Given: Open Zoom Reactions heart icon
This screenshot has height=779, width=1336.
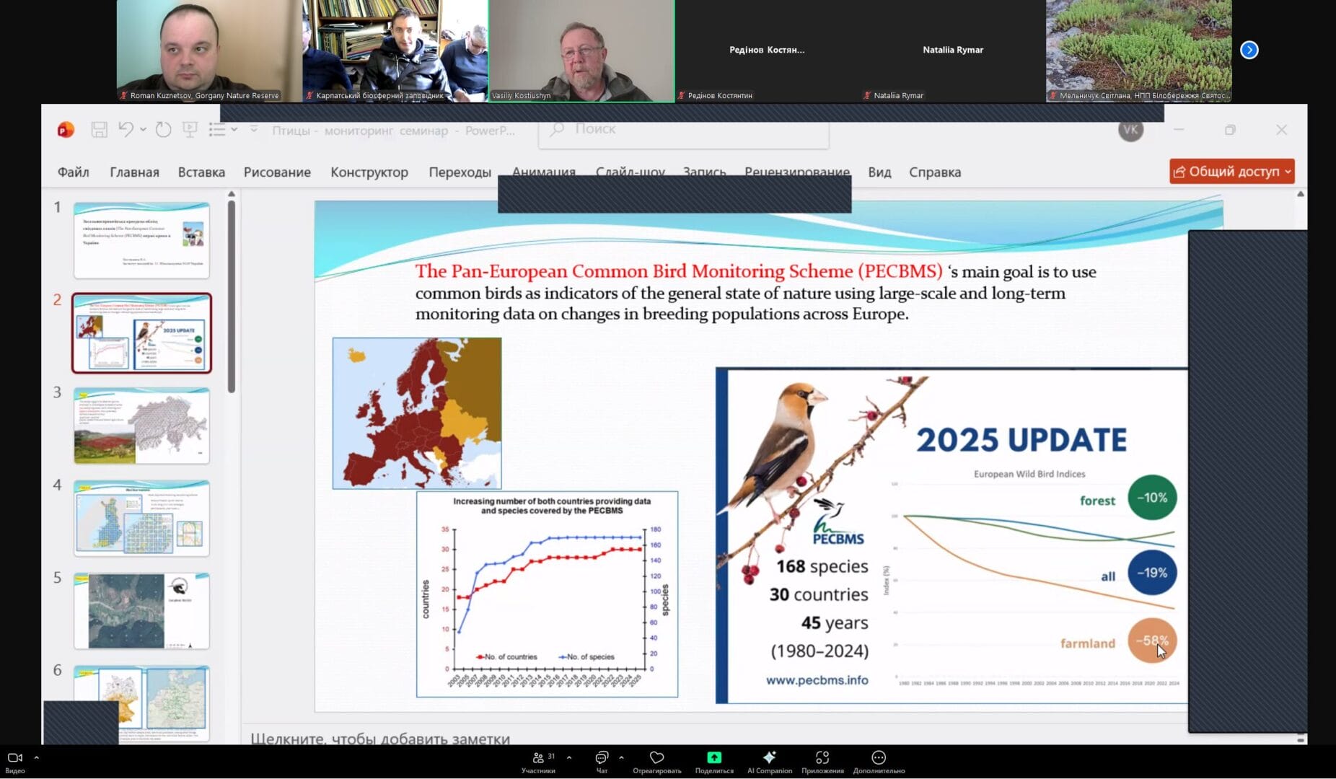Looking at the screenshot, I should [656, 758].
